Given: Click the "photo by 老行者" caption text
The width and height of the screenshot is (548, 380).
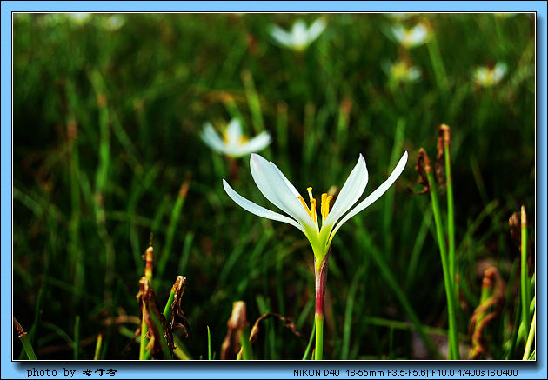Looking at the screenshot, I should [71, 372].
